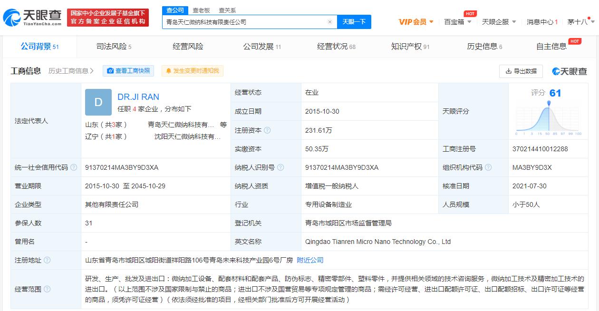
Task: Open the 天眼企服 dropdown menu
Action: point(499,22)
